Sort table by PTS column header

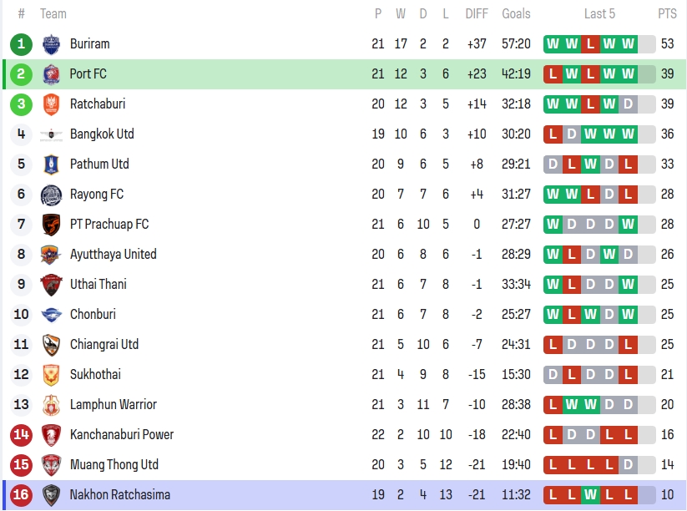pyautogui.click(x=667, y=13)
